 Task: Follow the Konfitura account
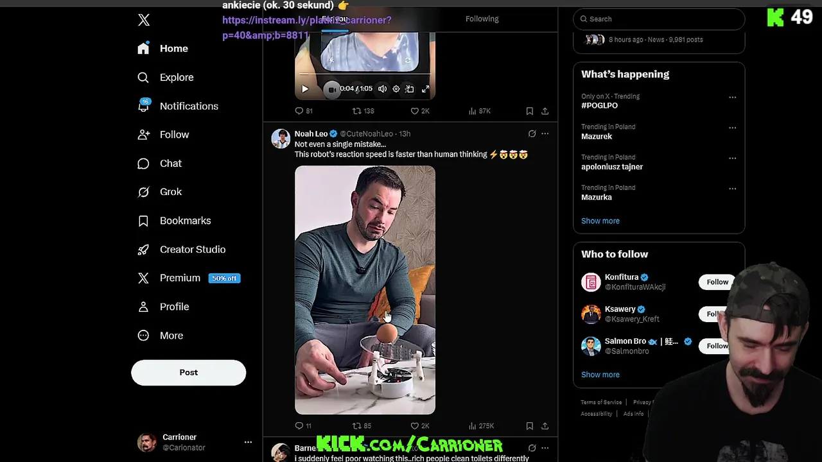[x=717, y=282]
